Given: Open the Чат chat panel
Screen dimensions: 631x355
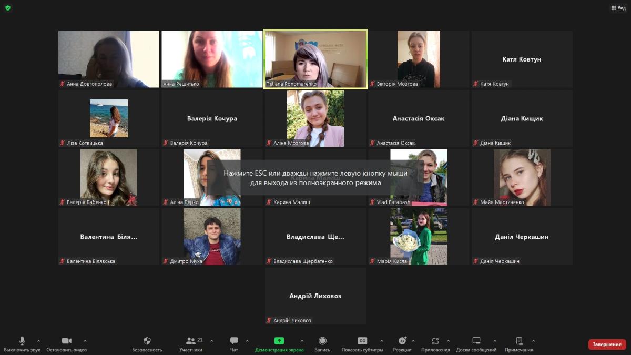Looking at the screenshot, I should [234, 341].
